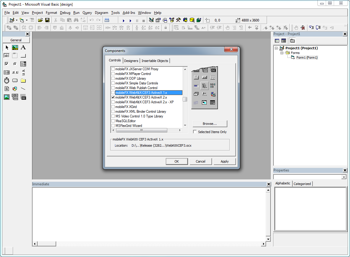Check mobileFX MPlayer Control
The image size is (350, 257).
tap(113, 74)
